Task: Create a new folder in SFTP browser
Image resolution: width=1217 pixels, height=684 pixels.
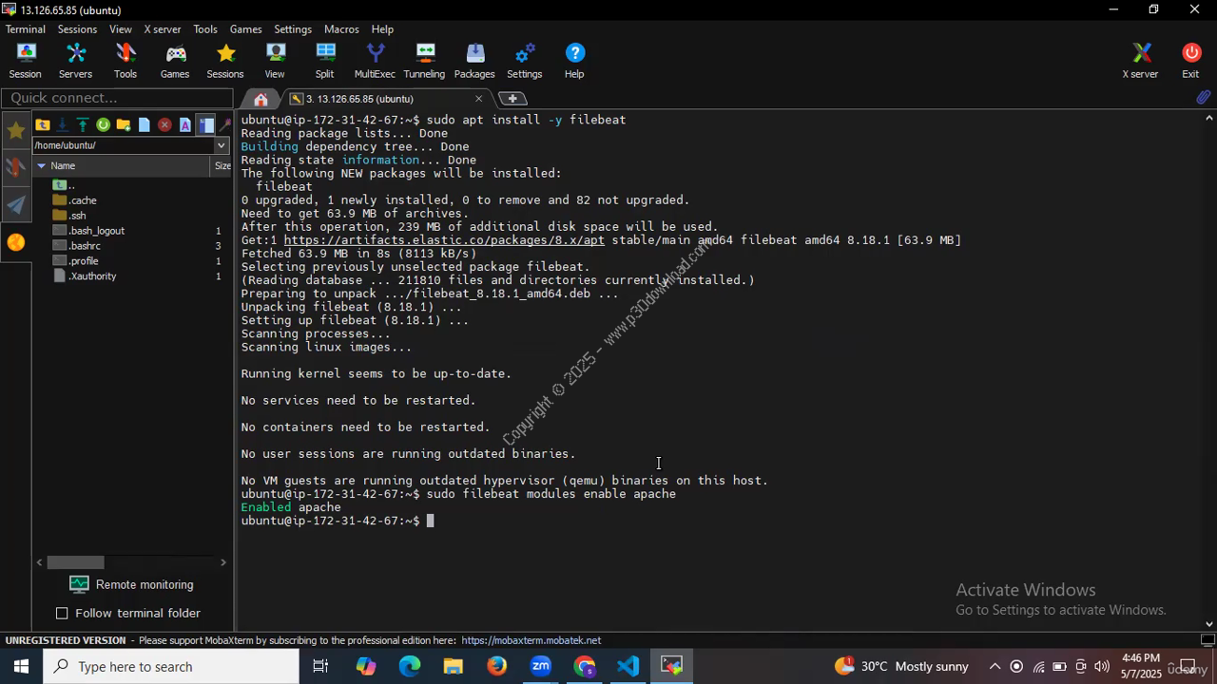Action: 124,125
